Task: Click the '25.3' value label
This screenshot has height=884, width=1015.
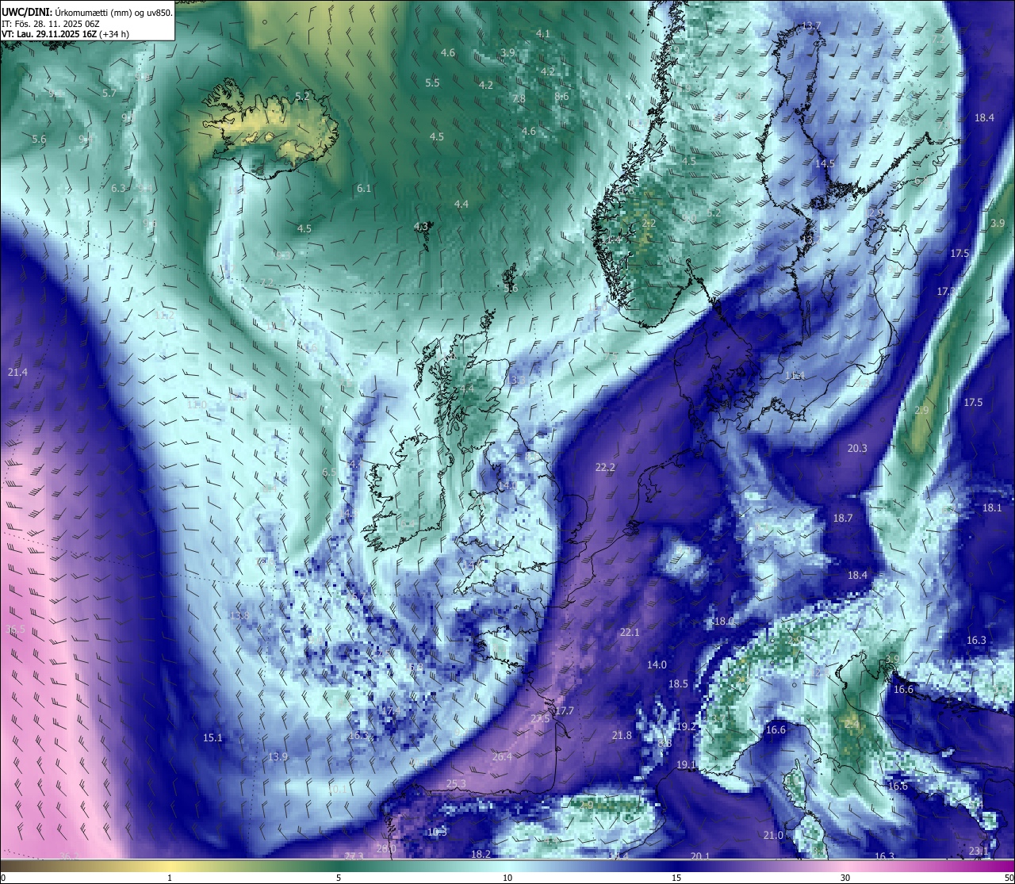Action: coord(456,784)
